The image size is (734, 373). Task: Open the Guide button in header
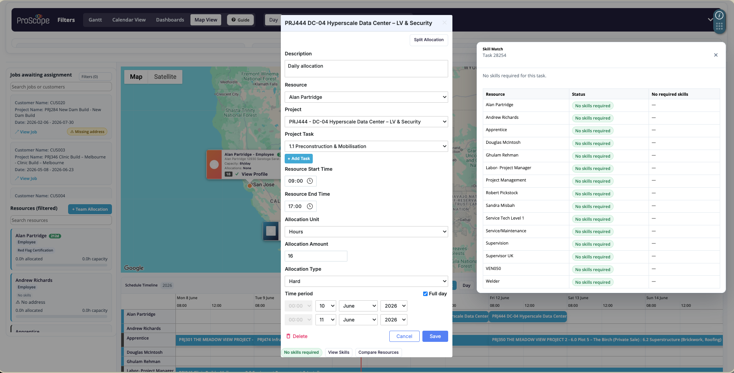tap(240, 20)
